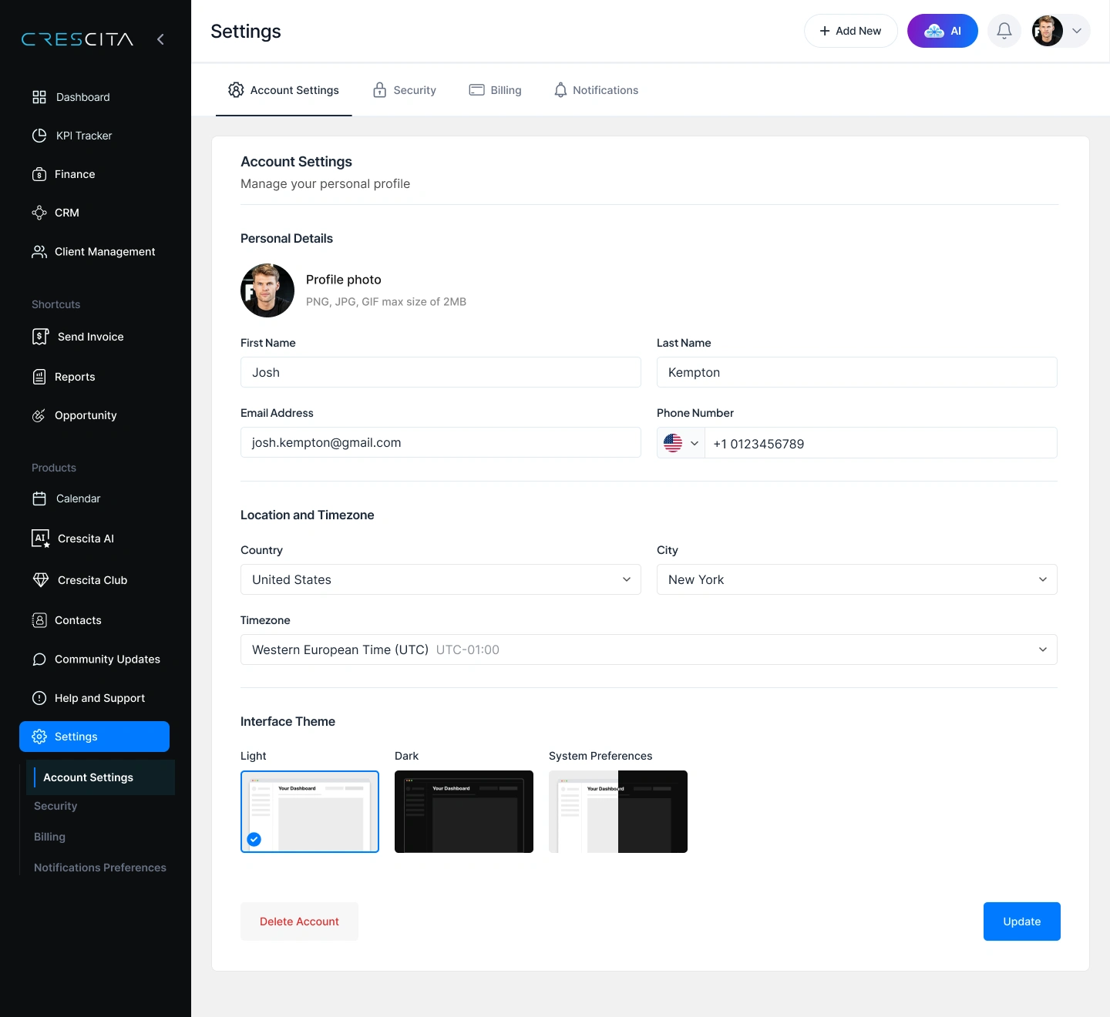Switch to the Security tab

click(x=404, y=90)
